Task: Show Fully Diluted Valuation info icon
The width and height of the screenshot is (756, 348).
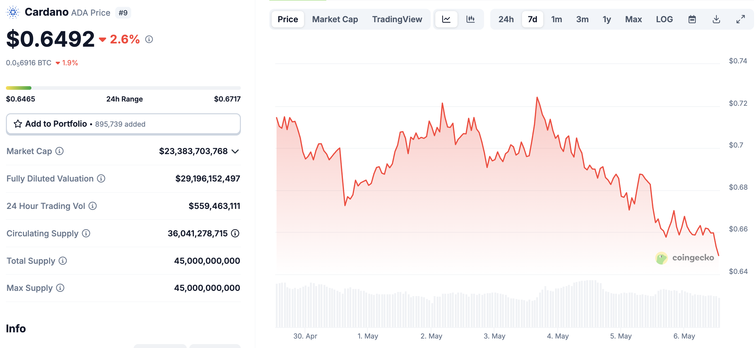Action: (101, 179)
